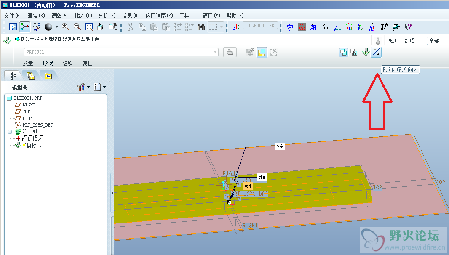Select the 后 back view icon
This screenshot has width=449, height=255.
click(325, 27)
